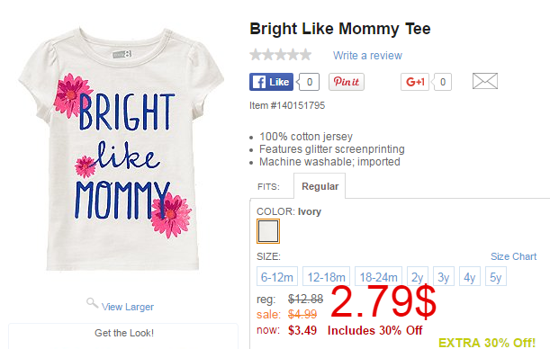Click the Google plus count bubble
Image resolution: width=550 pixels, height=349 pixels.
click(x=442, y=82)
